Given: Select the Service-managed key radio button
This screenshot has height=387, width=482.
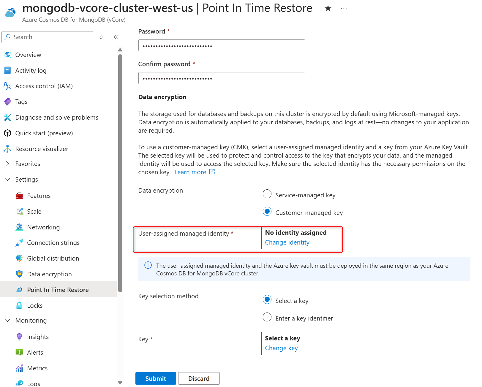Looking at the screenshot, I should click(267, 194).
